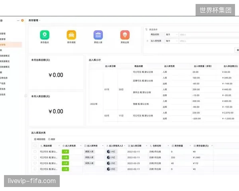Open the 库存数量 column dropdown arrow
The height and width of the screenshot is (191, 239).
coord(190,146)
